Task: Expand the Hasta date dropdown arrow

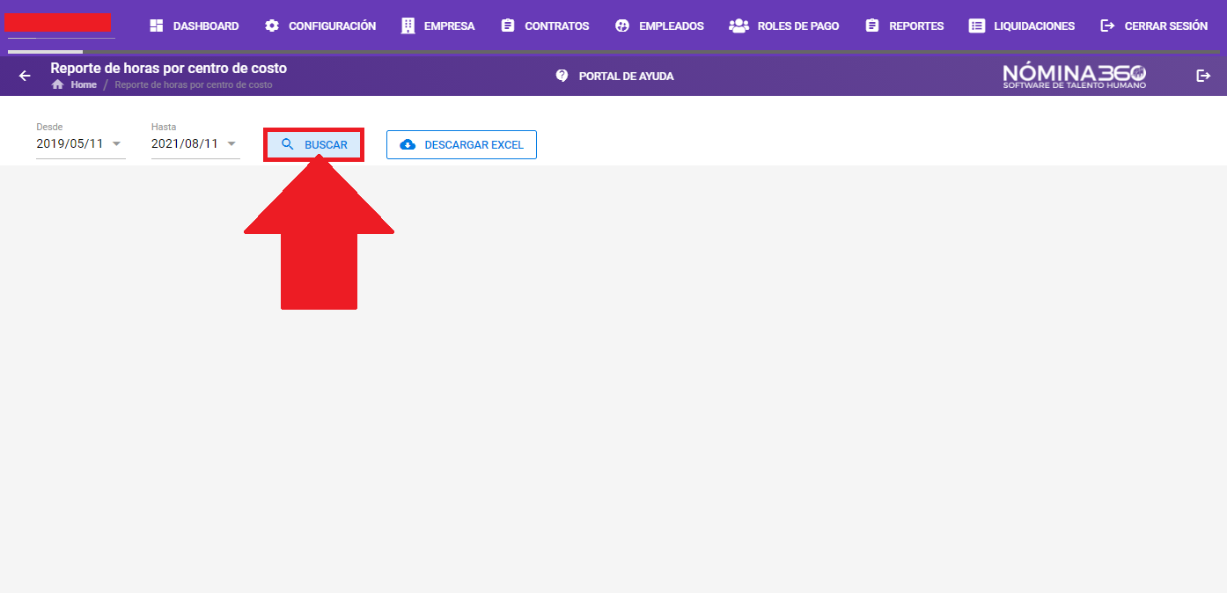Action: coord(231,144)
